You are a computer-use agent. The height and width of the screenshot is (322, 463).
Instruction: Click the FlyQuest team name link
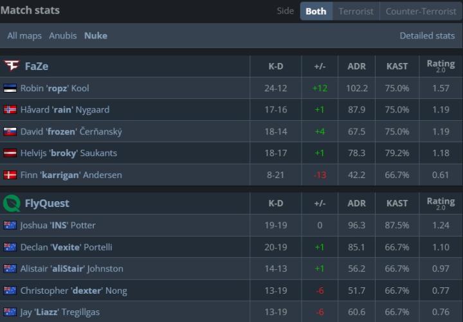[47, 204]
